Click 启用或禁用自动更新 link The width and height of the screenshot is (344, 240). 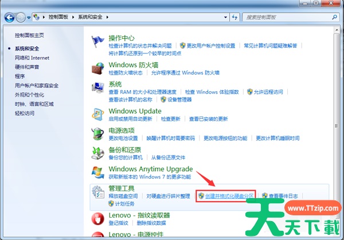(130, 119)
